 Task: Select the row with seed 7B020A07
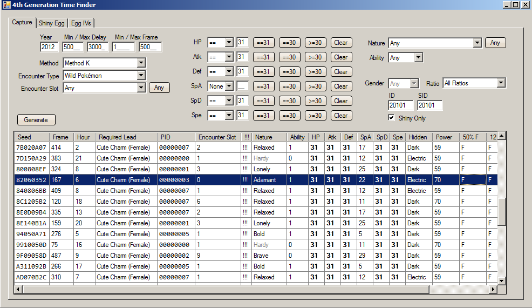coord(256,148)
